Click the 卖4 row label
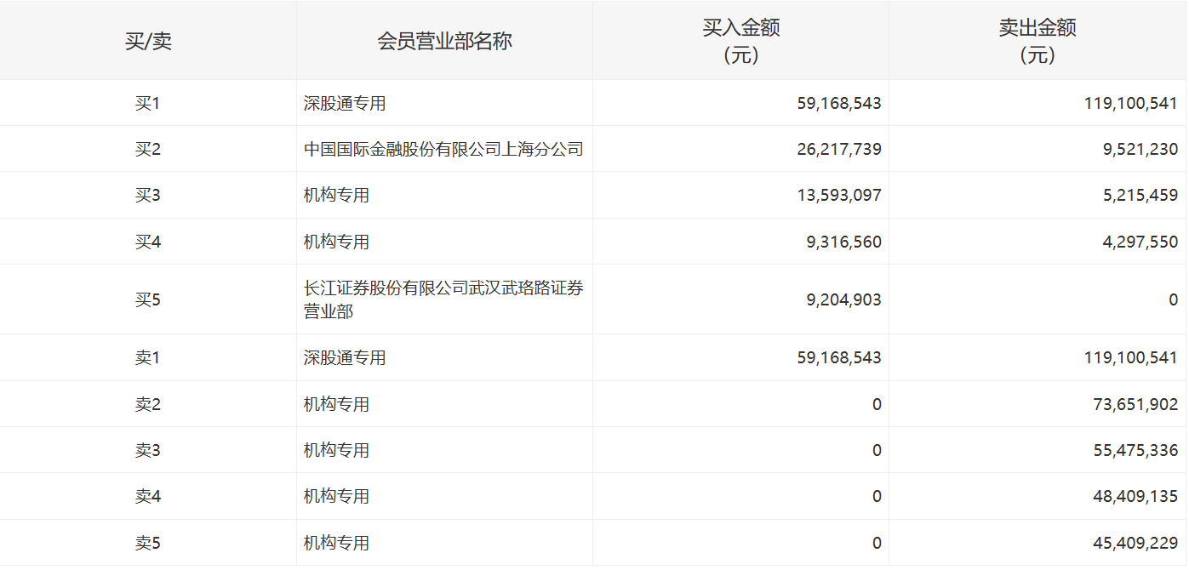This screenshot has width=1189, height=570. click(148, 497)
